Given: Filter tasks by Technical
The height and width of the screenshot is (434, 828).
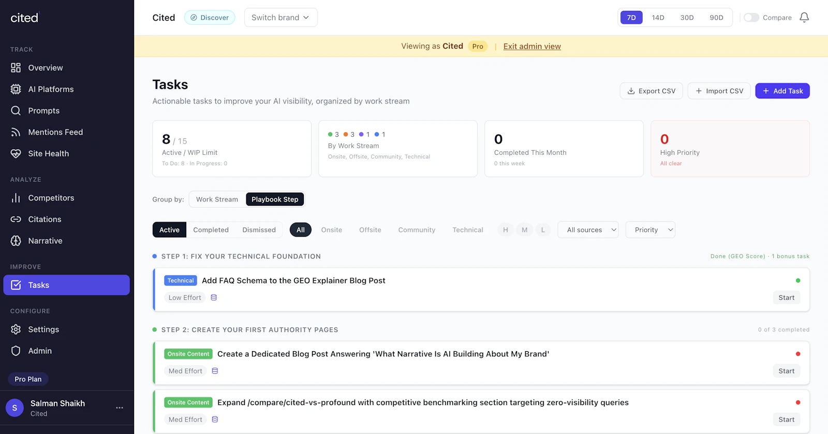Looking at the screenshot, I should [x=468, y=230].
